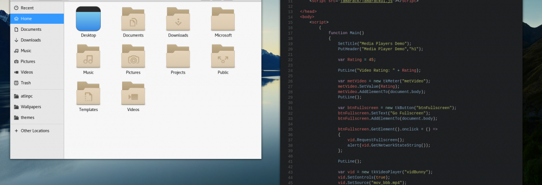542x185 pixels.
Task: Click the metVideo.SetValue(Rating) code line
Action: point(369,86)
